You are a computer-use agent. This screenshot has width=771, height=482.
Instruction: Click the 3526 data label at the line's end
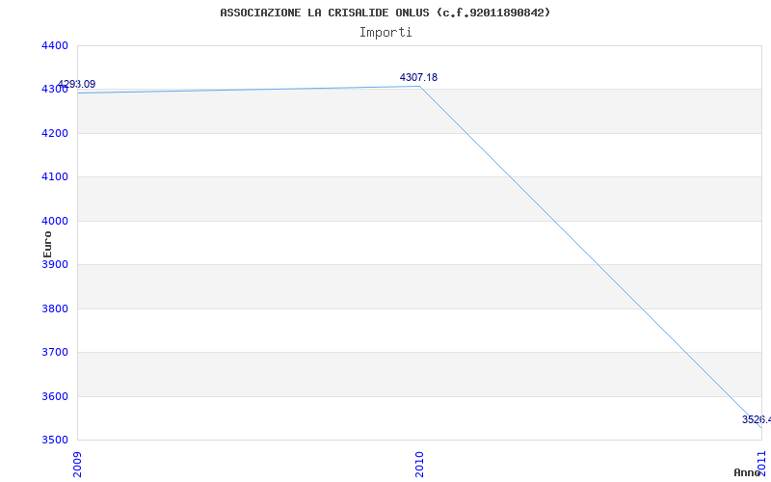(x=757, y=419)
